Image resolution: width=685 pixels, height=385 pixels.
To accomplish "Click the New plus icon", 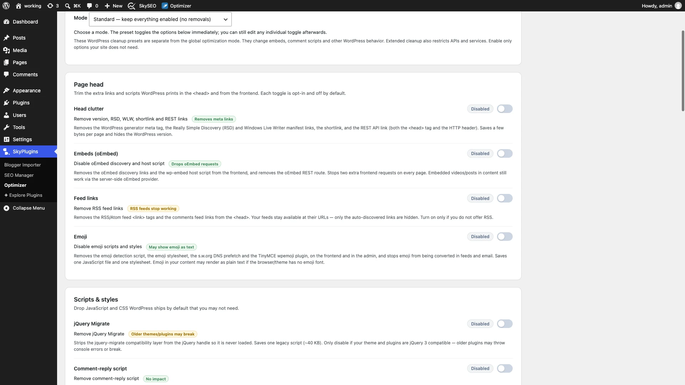I will click(107, 6).
